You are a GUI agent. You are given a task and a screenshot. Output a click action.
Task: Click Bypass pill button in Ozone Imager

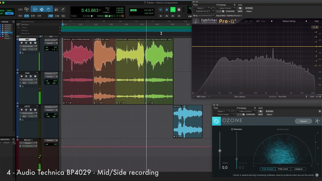pyautogui.click(x=303, y=121)
